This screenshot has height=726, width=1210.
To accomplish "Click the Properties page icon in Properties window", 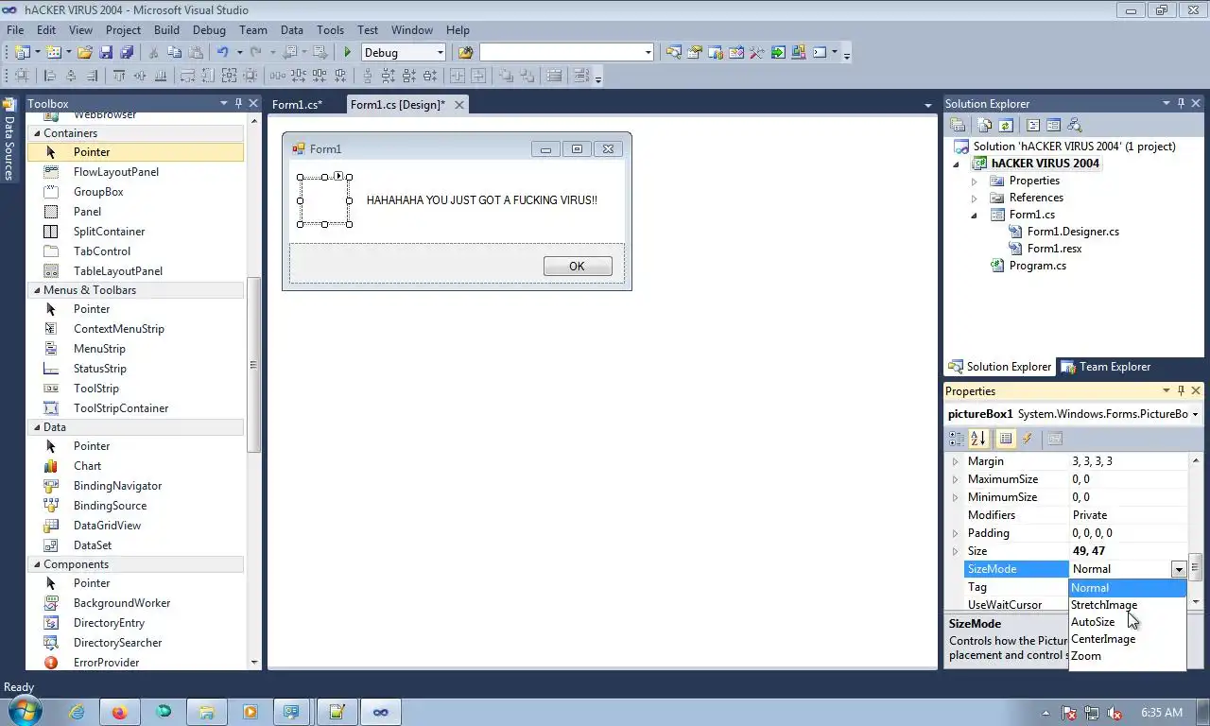I will (1055, 439).
